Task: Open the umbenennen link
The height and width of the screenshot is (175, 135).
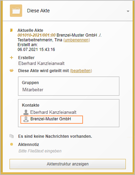Action: (77, 40)
